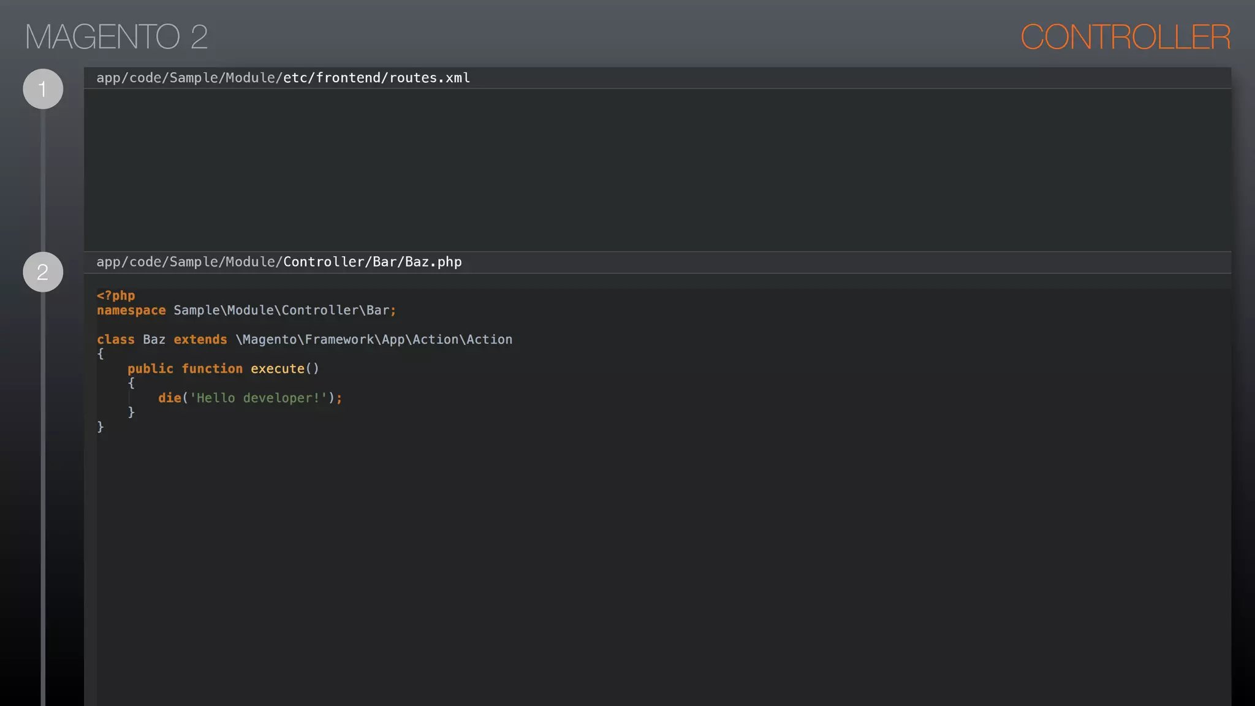This screenshot has height=706, width=1255.
Task: Click the 'namespace Sample\Module\Controller\Bar;' line
Action: (246, 310)
